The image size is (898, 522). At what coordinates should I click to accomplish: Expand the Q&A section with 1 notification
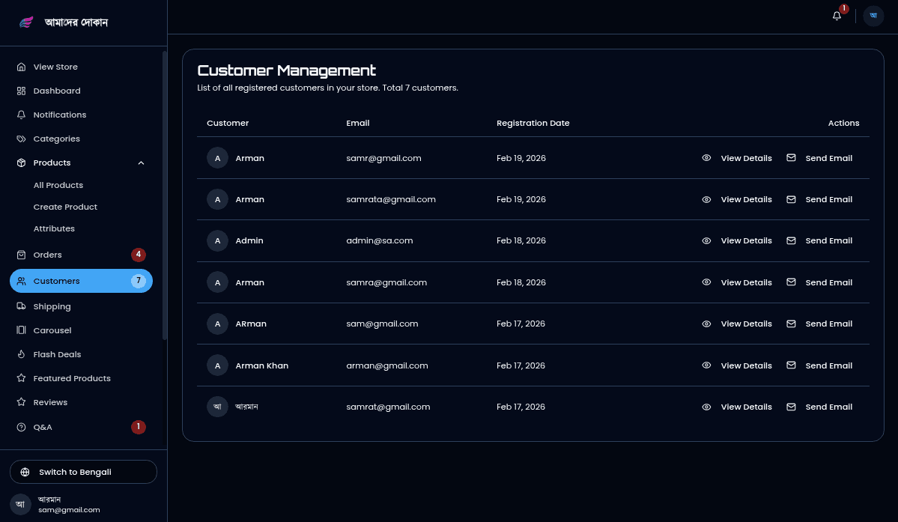coord(43,427)
